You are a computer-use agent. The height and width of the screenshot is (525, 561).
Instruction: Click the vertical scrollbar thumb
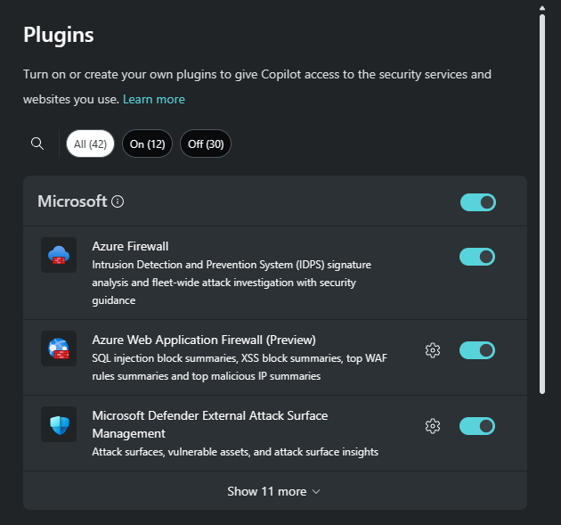pos(542,204)
